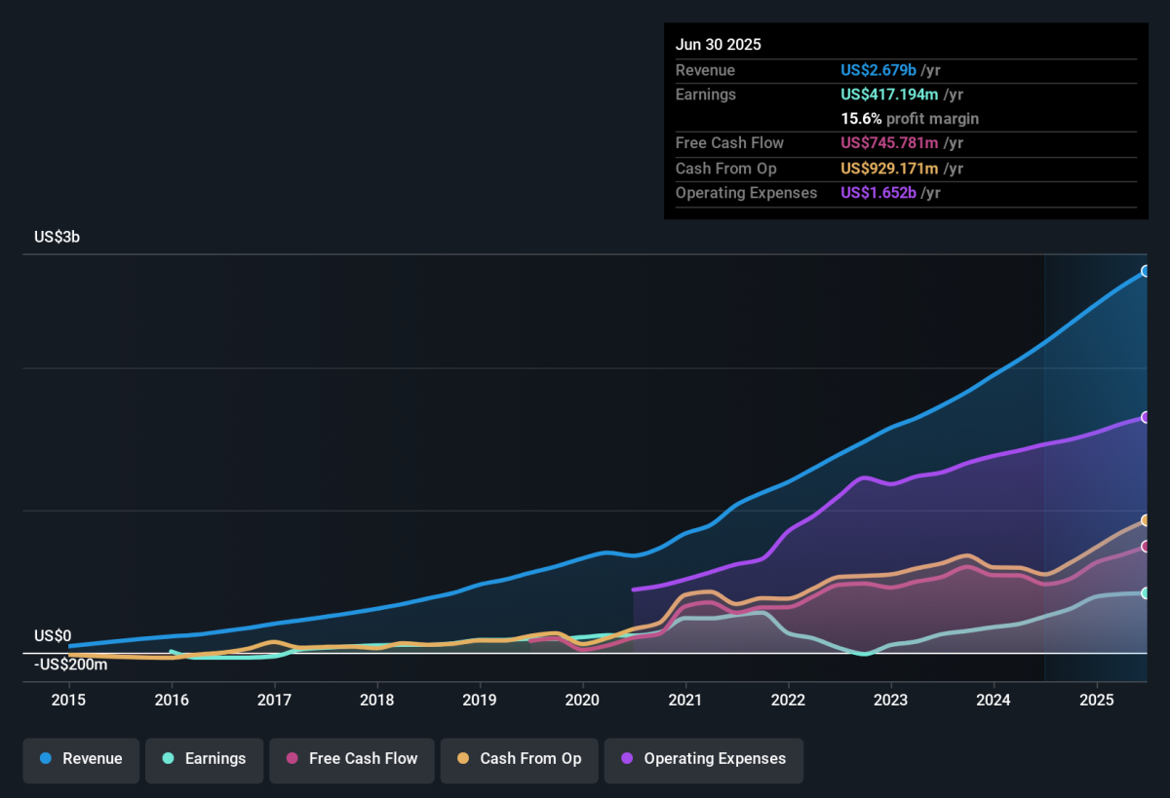Click the blue Revenue legend dot

[46, 759]
